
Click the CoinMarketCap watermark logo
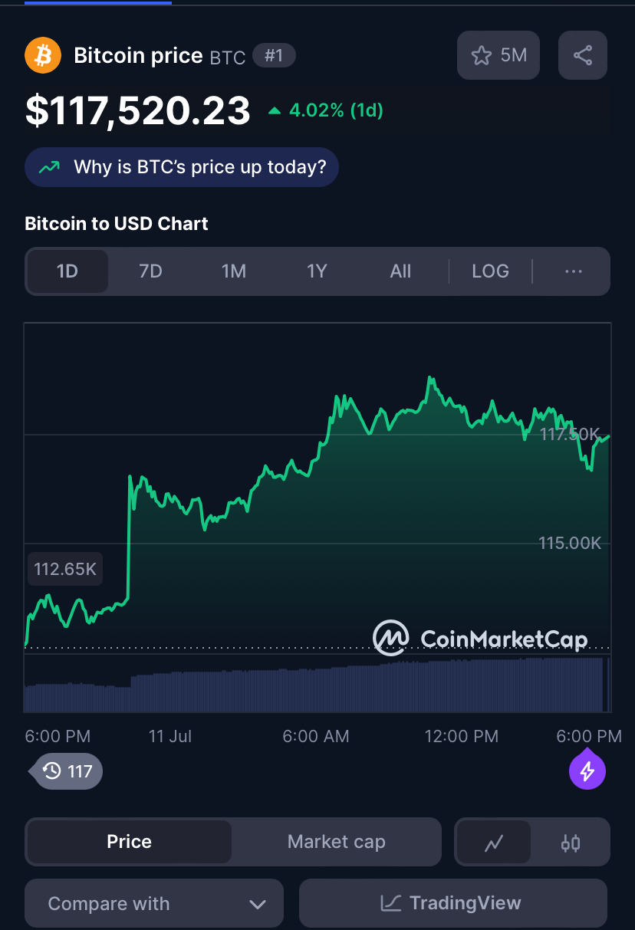[x=481, y=638]
